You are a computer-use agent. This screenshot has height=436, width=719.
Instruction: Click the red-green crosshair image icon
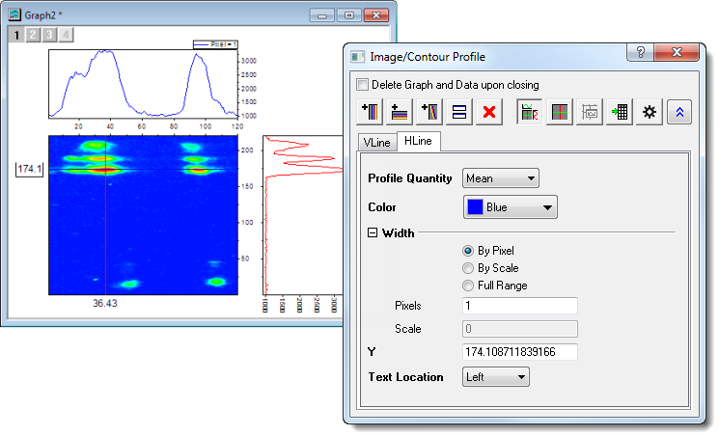tap(558, 112)
